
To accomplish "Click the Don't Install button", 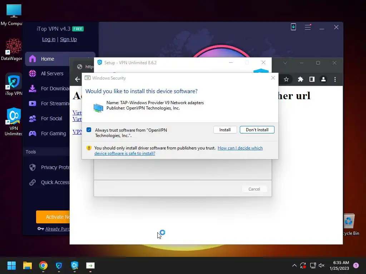I will 257,130.
